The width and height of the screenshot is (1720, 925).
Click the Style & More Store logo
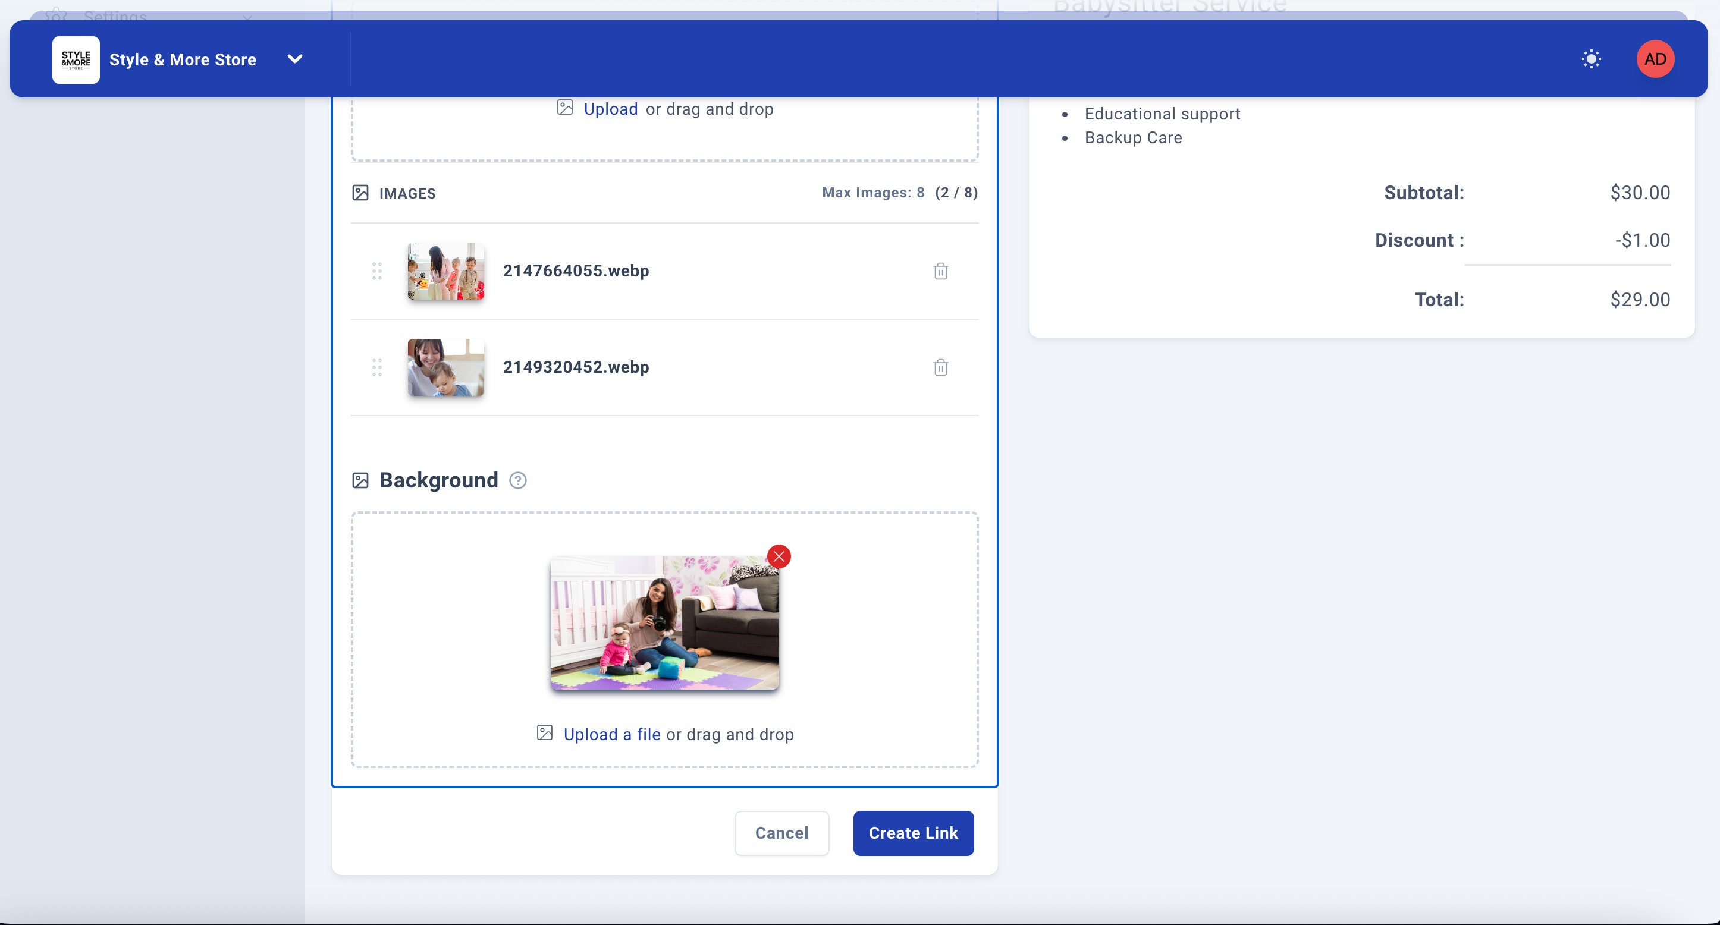click(x=76, y=60)
